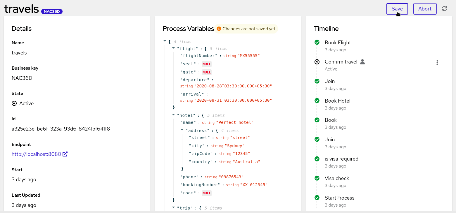Click the green check icon of Visa check
The height and width of the screenshot is (213, 456).
317,178
